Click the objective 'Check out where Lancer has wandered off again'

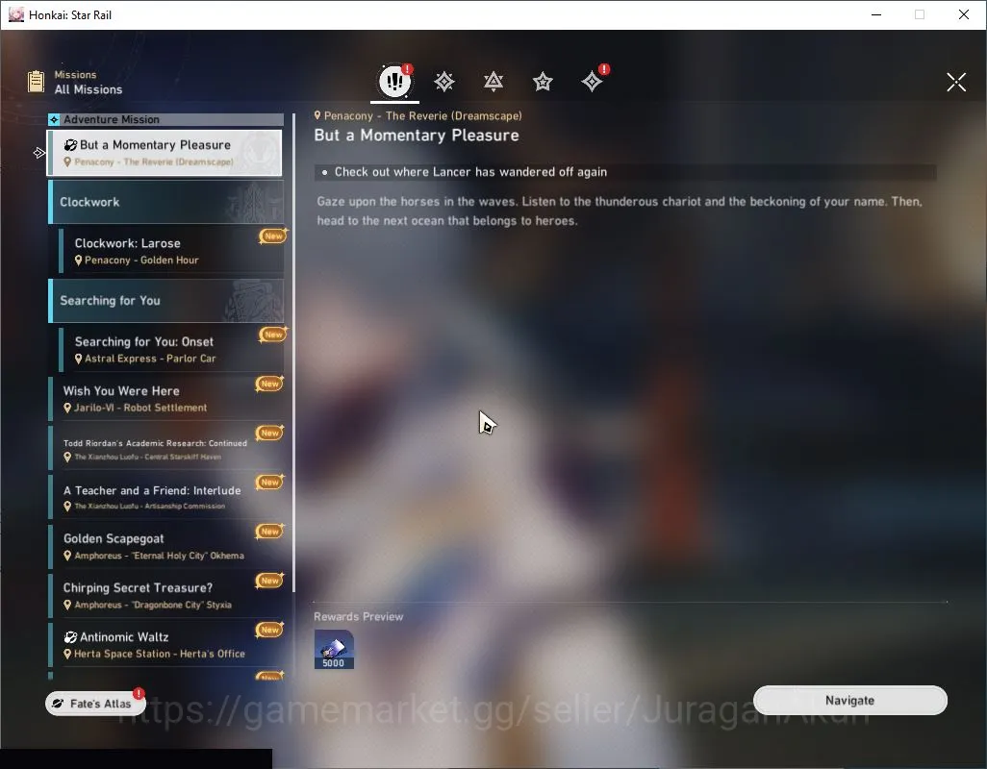click(x=625, y=172)
